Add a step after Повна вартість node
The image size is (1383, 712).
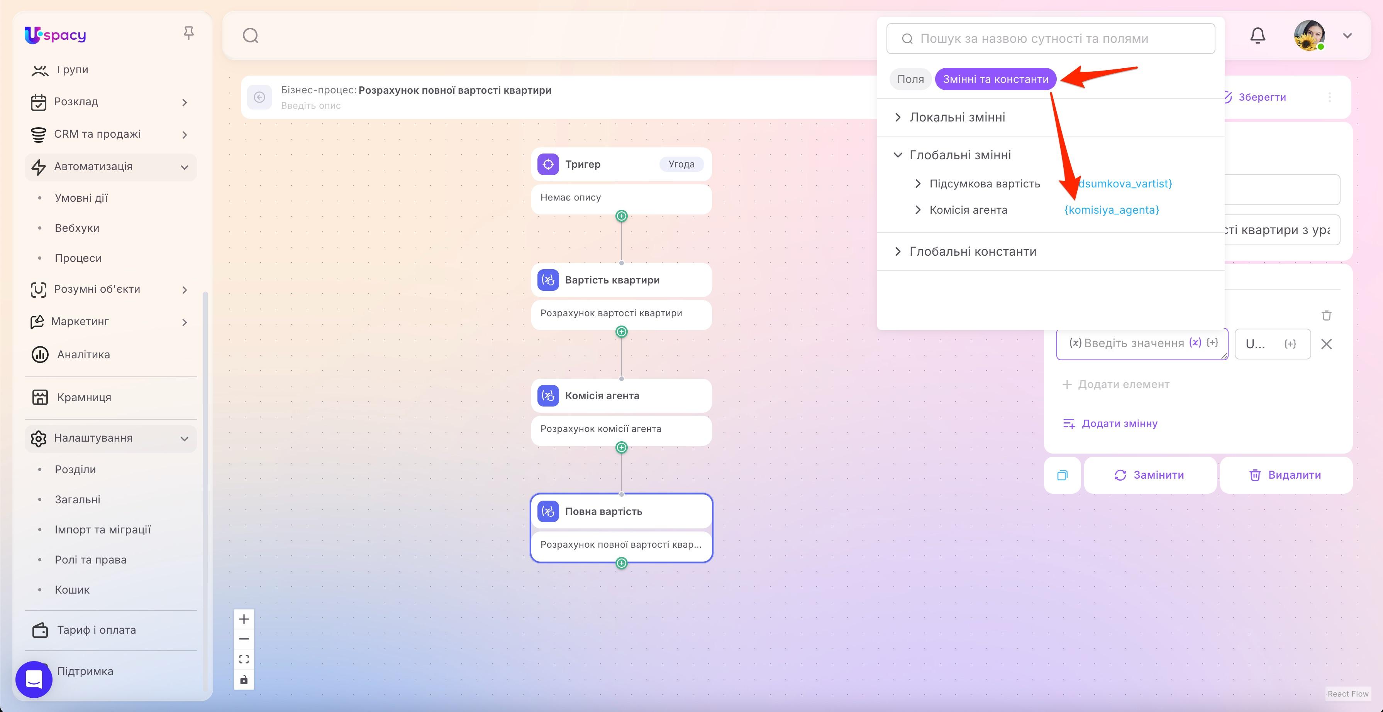(x=622, y=563)
